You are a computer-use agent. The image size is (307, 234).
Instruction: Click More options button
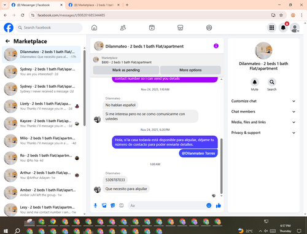click(x=190, y=70)
